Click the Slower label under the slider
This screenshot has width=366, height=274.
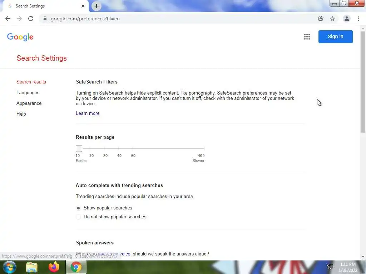coord(198,161)
